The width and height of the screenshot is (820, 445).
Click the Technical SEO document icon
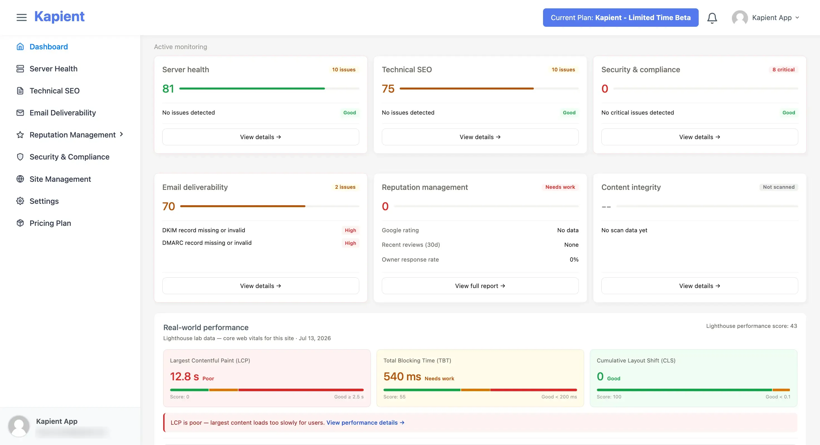(x=20, y=91)
